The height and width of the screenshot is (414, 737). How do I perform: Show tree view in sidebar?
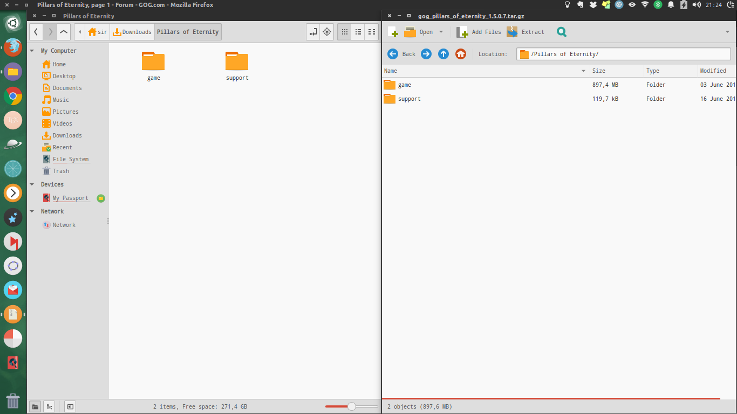pos(49,406)
